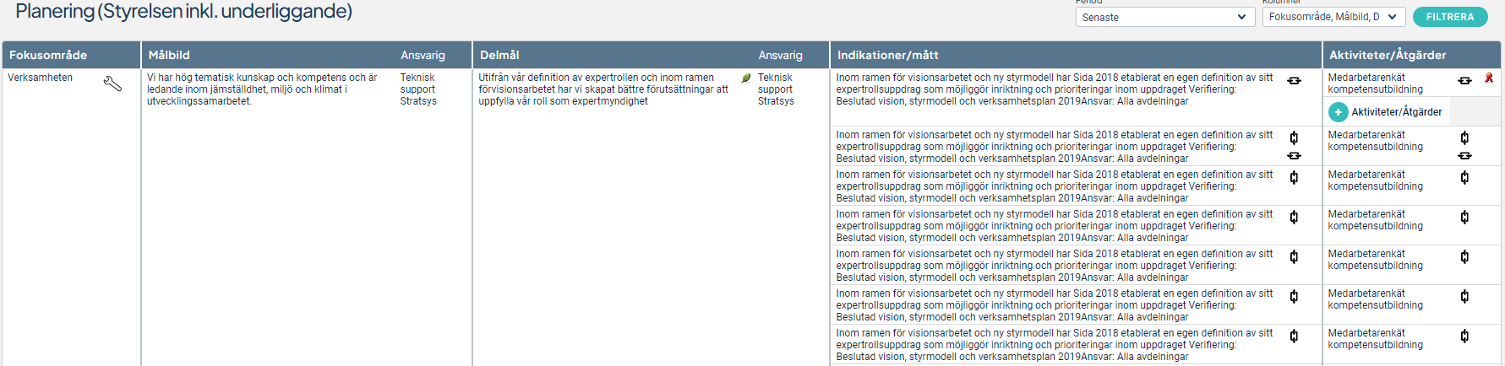Click the horizontal link icon on first indicator row
1505x366 pixels.
1294,81
